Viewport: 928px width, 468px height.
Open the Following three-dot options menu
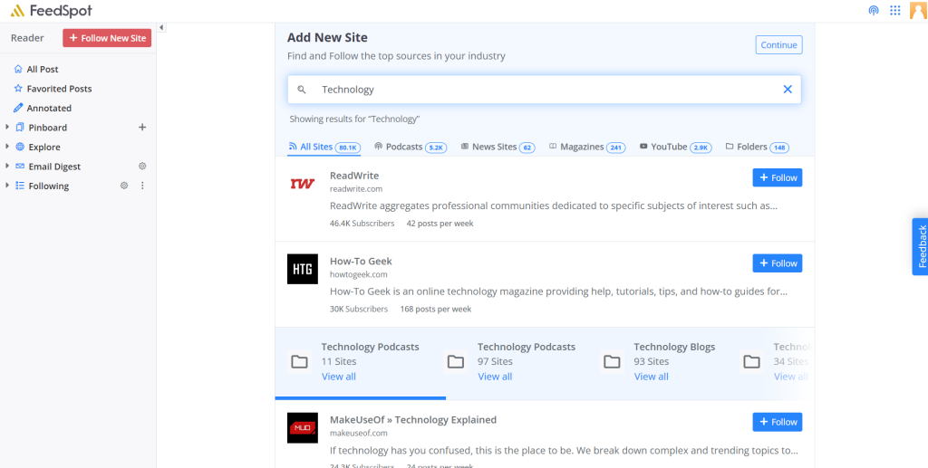(141, 186)
